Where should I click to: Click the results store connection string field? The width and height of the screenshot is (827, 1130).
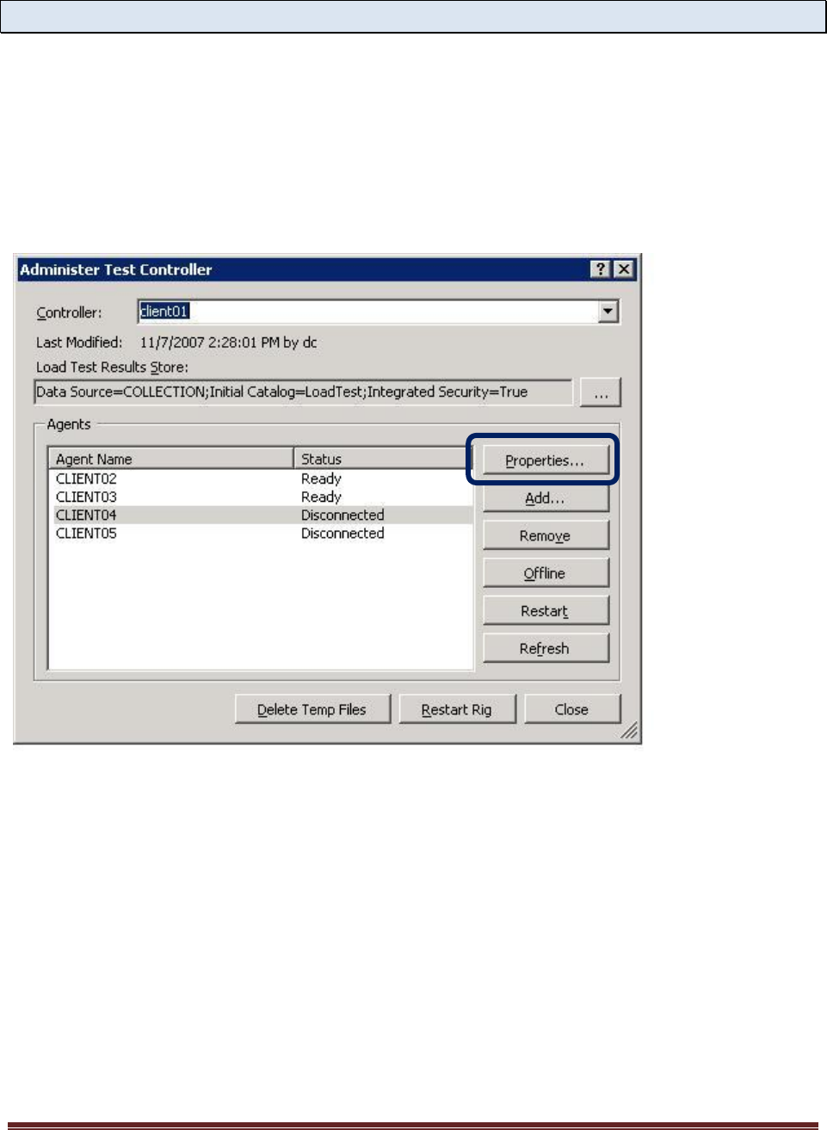(303, 392)
